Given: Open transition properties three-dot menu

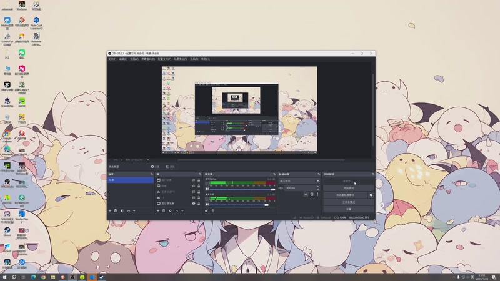Looking at the screenshot, I should click(x=317, y=194).
